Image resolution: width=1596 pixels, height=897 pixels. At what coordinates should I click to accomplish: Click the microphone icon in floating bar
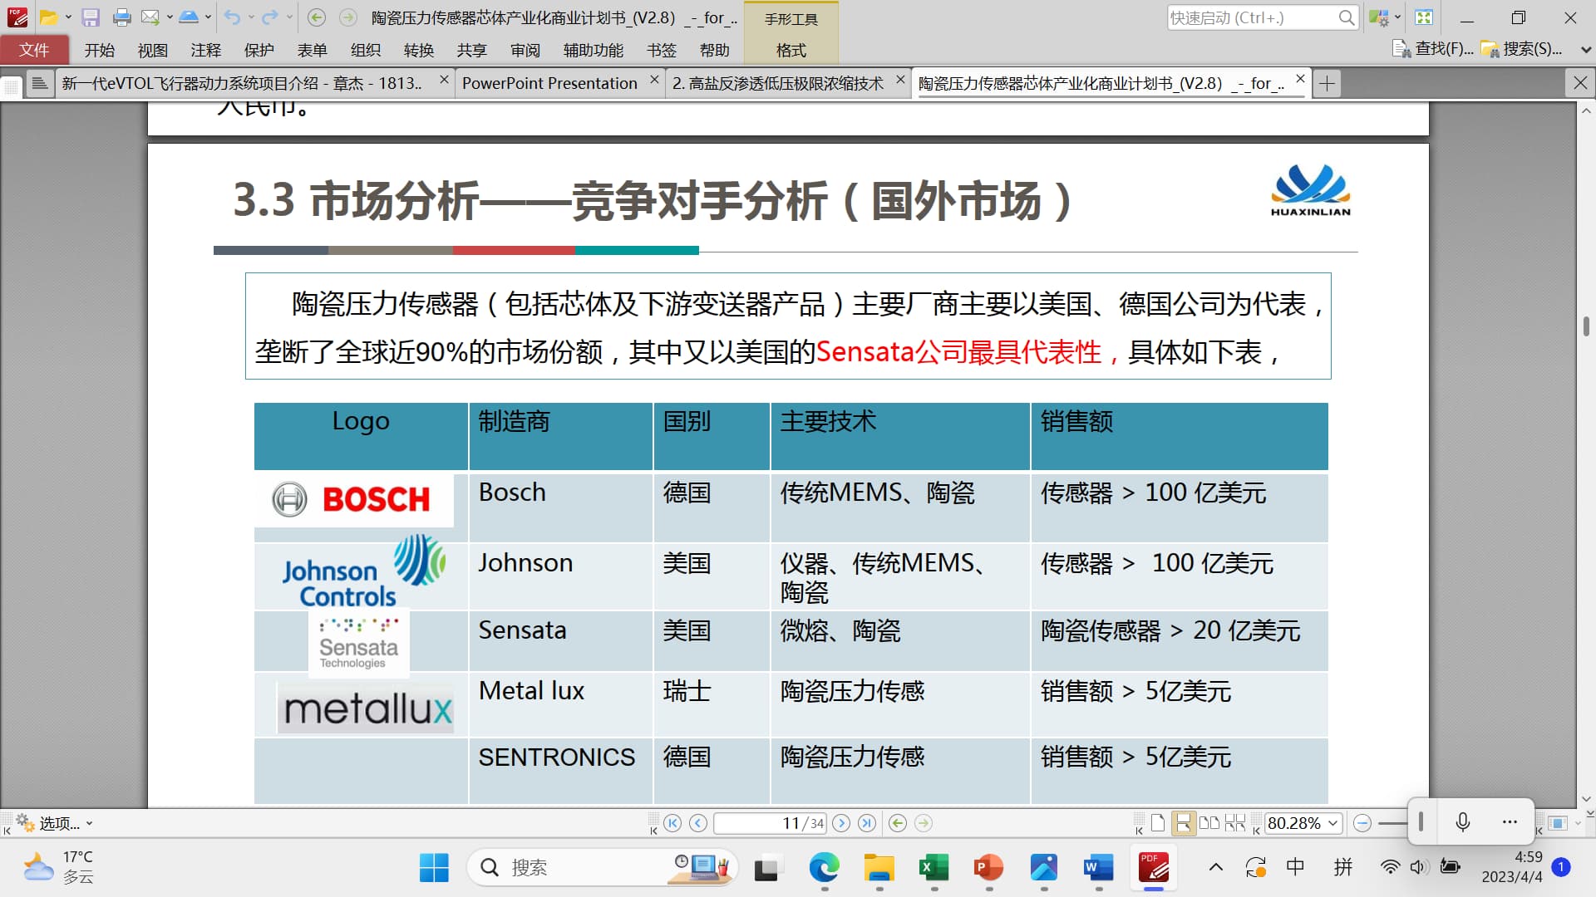point(1463,822)
